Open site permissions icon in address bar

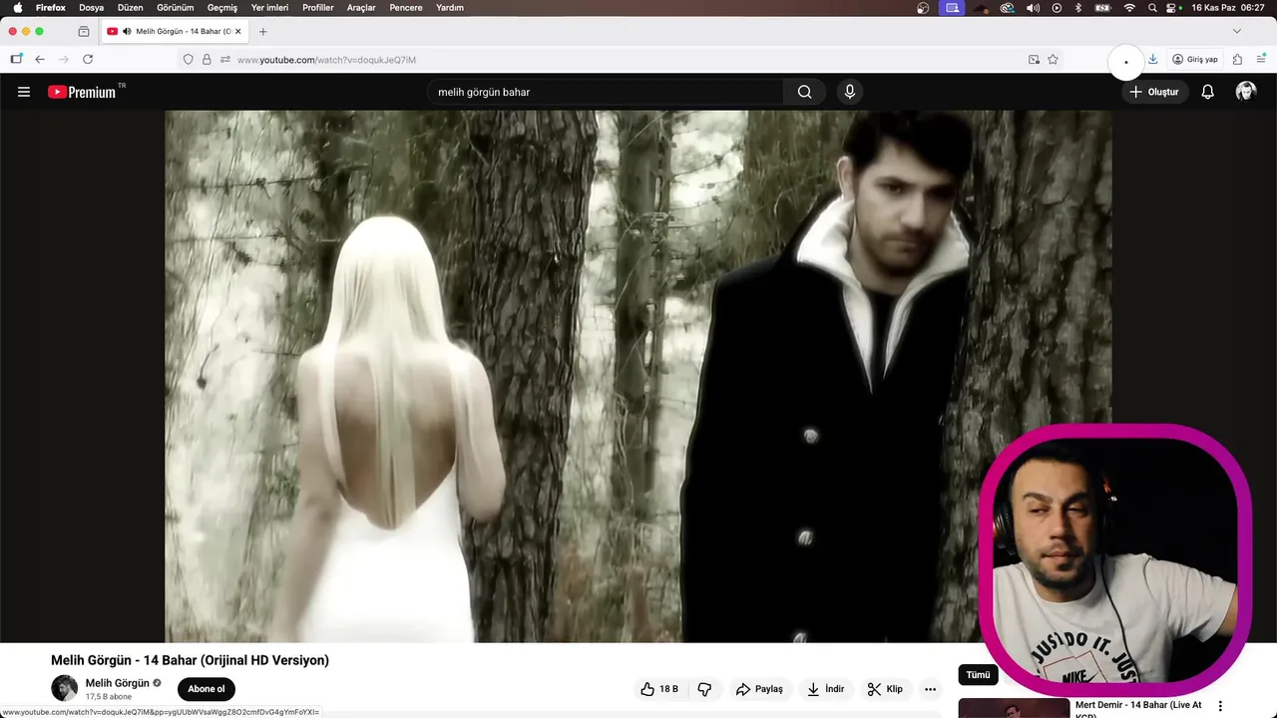pyautogui.click(x=225, y=60)
